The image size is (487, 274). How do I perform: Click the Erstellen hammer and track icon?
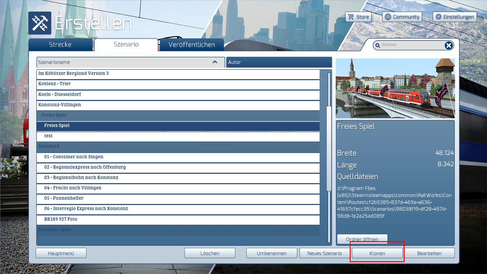tap(40, 23)
